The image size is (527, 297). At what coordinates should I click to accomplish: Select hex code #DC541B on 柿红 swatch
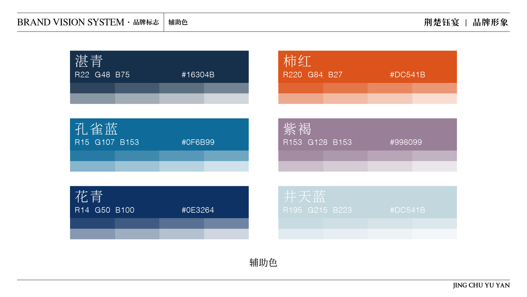(407, 75)
